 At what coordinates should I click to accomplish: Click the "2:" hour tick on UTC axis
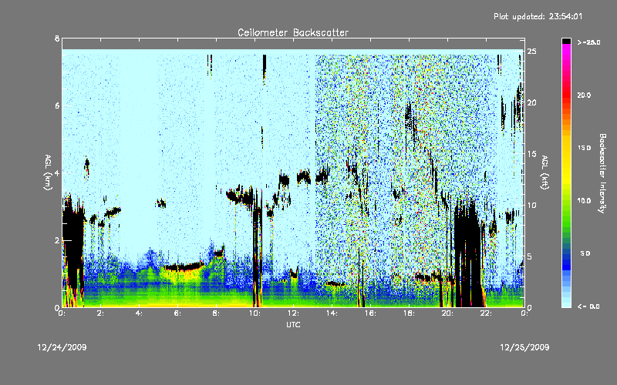100,313
